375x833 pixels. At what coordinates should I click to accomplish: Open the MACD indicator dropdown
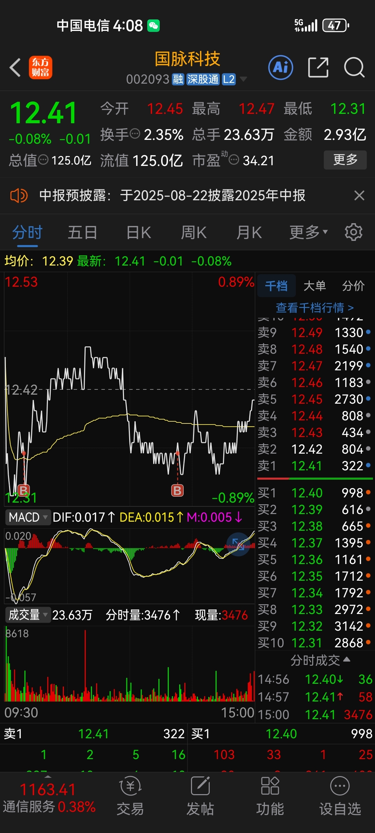point(28,517)
